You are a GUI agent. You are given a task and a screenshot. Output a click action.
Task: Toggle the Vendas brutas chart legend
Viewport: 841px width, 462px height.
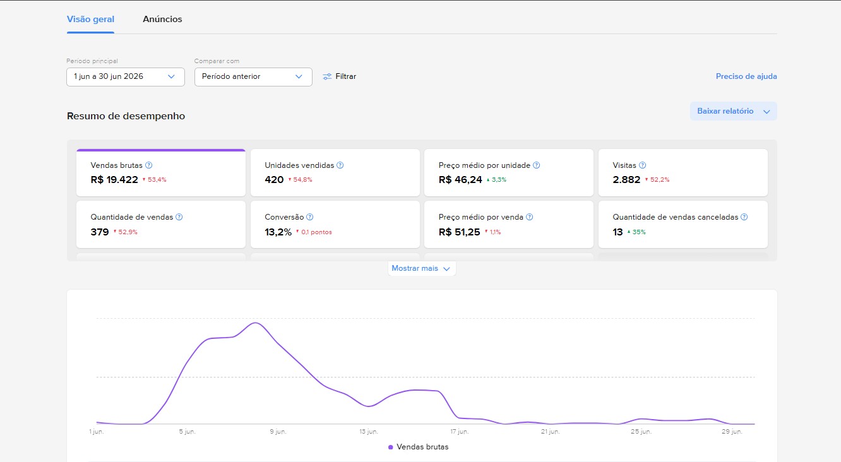tap(419, 447)
